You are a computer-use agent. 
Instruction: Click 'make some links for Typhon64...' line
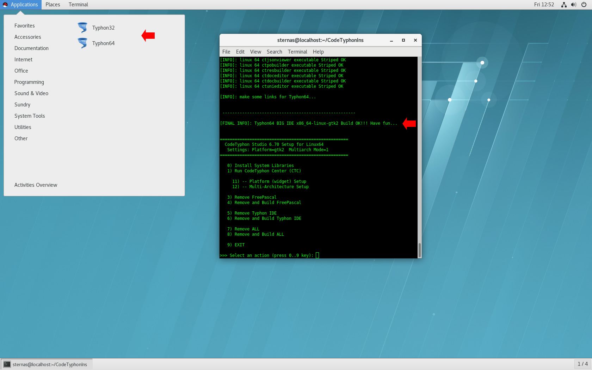pos(268,97)
